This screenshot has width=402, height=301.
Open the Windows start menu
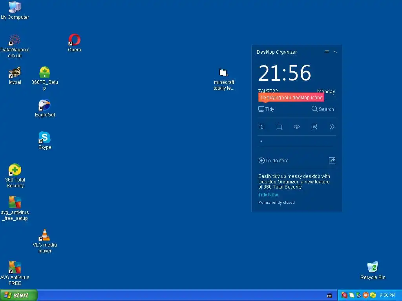tap(19, 295)
